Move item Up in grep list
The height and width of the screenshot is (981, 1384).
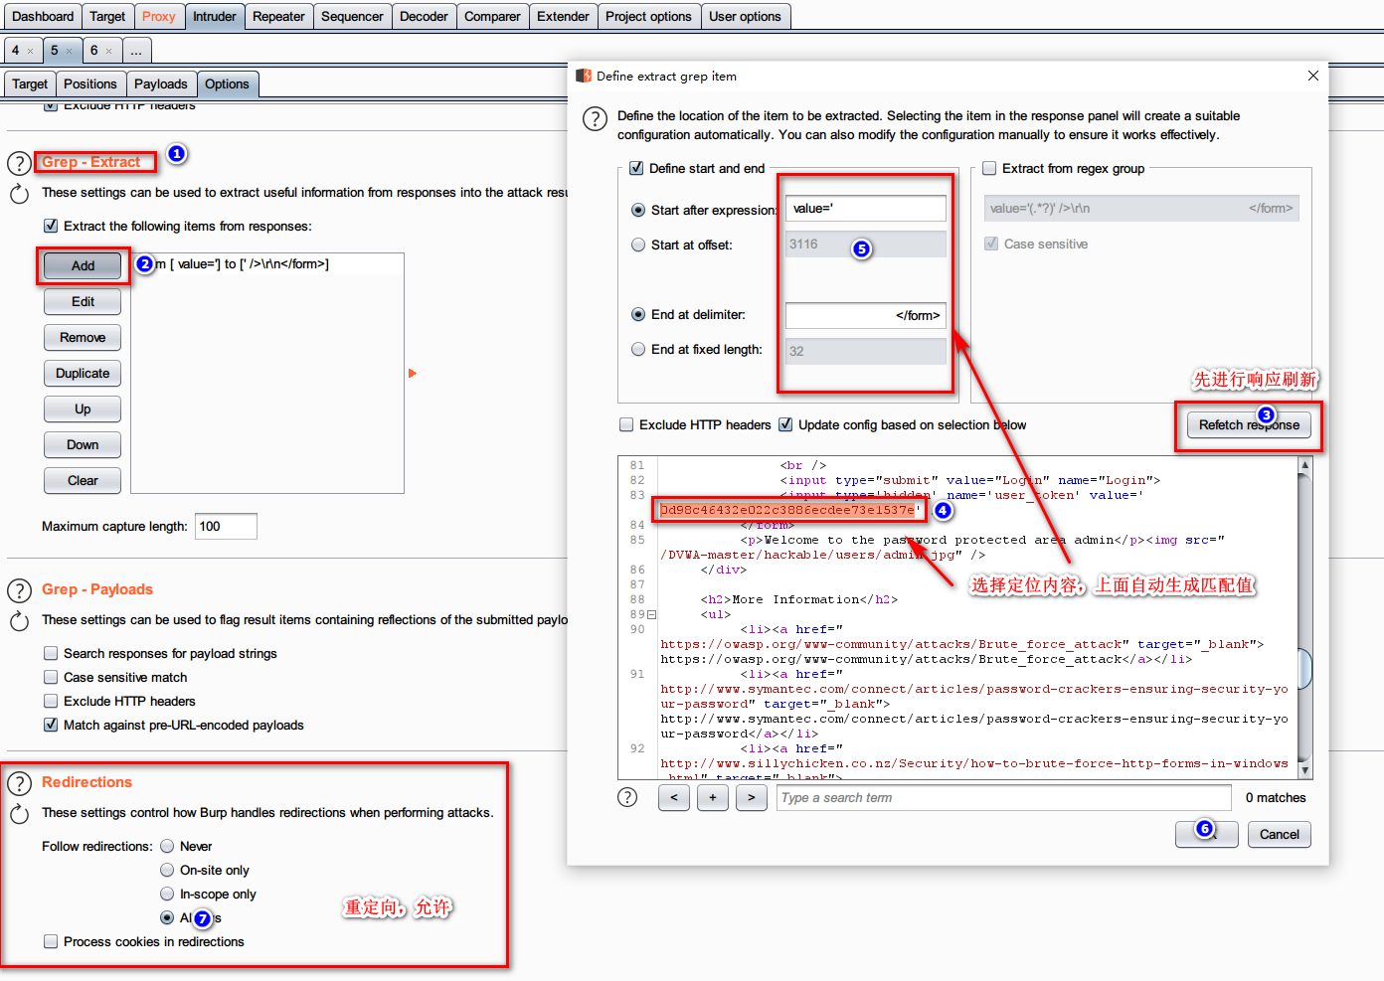(x=83, y=409)
